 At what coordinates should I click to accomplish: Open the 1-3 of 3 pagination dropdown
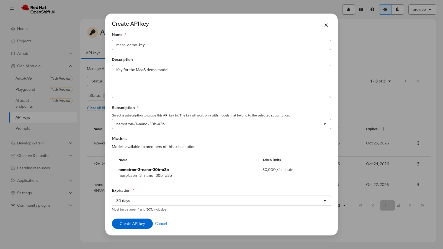(380, 81)
